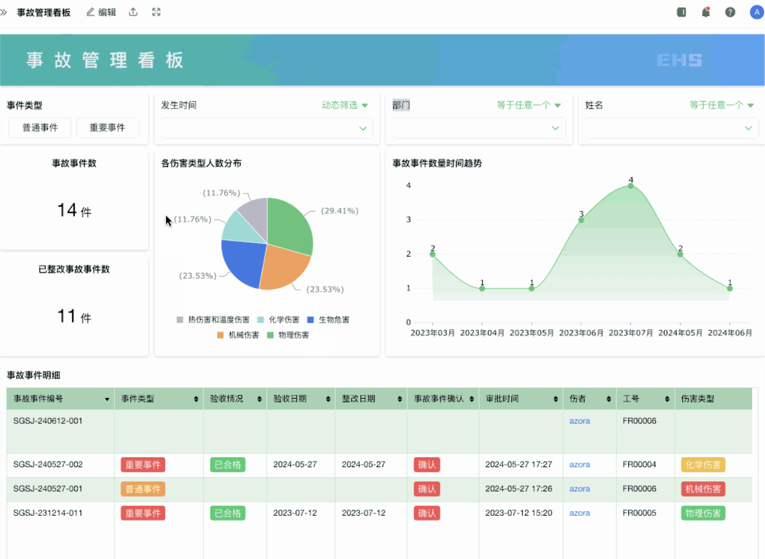The width and height of the screenshot is (765, 559).
Task: Open azora link in SGSJ-240527-002 row
Action: point(579,465)
